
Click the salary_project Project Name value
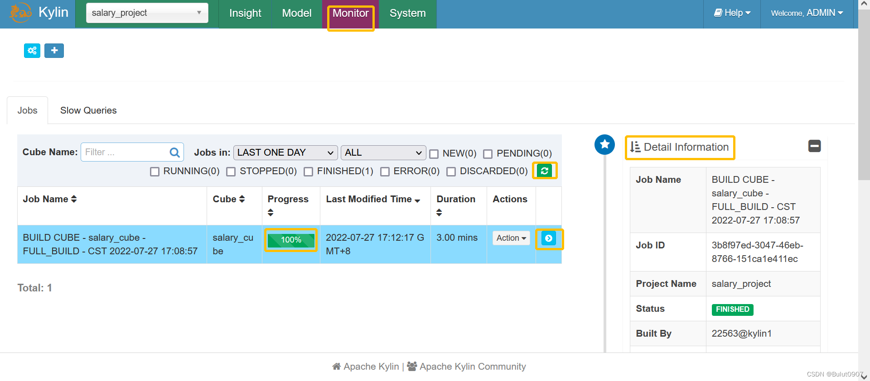[x=741, y=284]
